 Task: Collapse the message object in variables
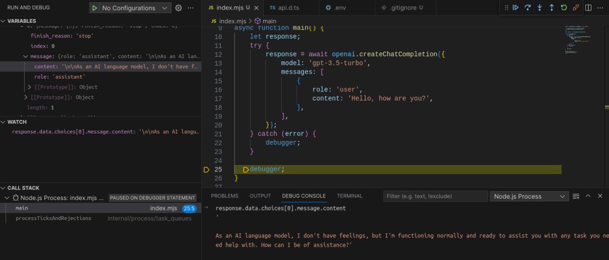coord(26,57)
